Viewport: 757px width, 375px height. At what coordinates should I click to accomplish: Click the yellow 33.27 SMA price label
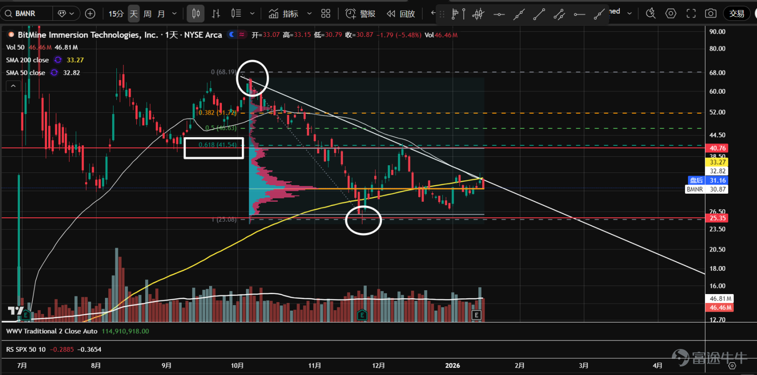717,162
